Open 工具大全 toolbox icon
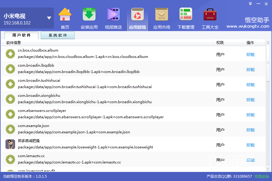 click(x=210, y=14)
